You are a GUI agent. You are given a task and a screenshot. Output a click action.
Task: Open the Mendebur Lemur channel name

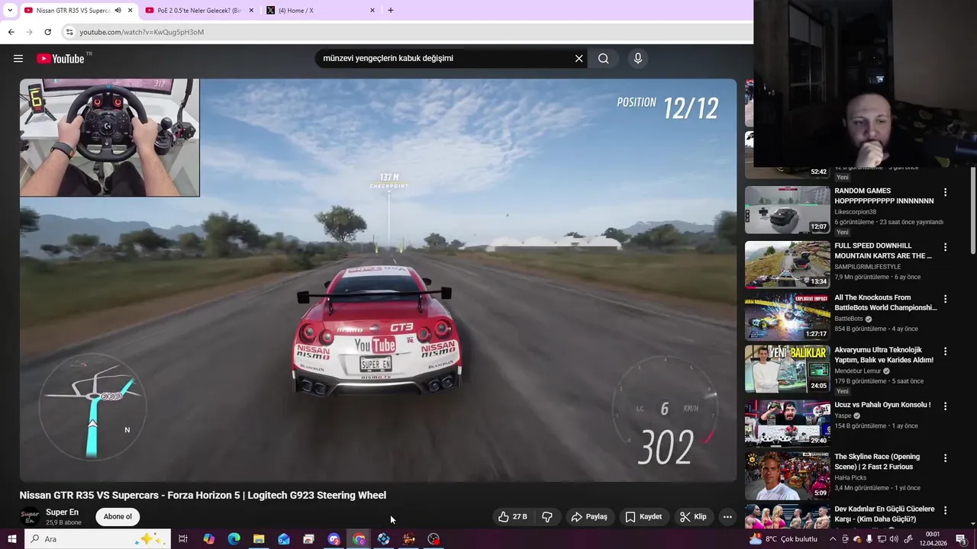[858, 371]
